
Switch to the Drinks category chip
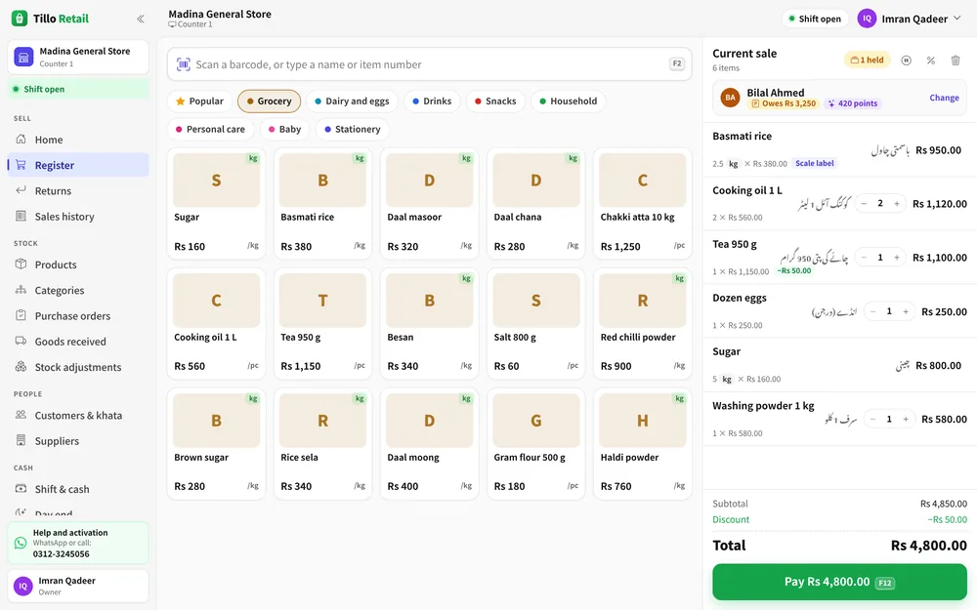click(432, 101)
